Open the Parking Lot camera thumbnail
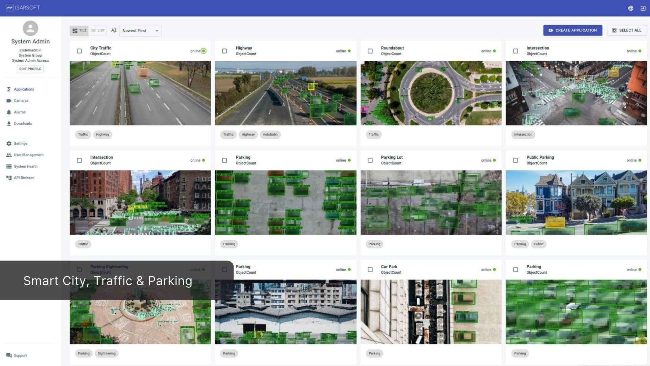 [431, 203]
